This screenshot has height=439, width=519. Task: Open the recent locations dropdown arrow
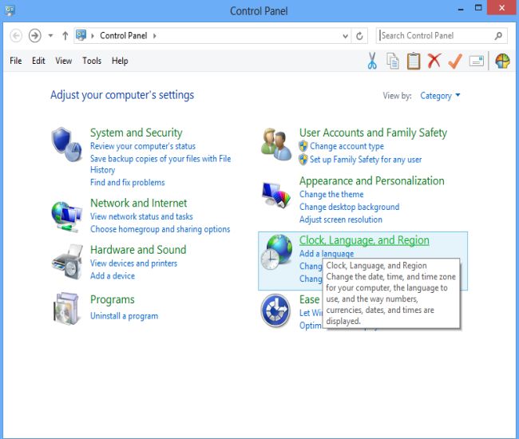coord(50,35)
